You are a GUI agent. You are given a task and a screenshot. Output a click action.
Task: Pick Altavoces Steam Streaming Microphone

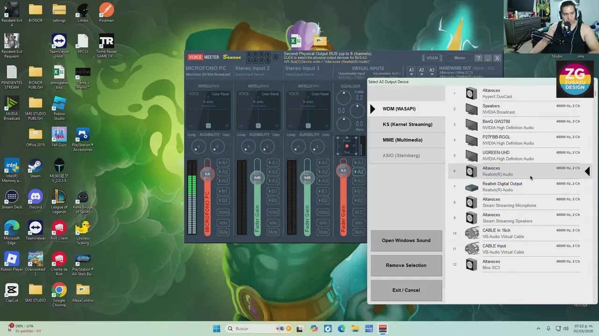[x=514, y=202]
